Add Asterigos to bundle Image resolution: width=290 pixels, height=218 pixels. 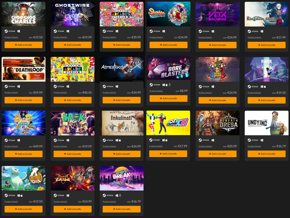point(121,100)
